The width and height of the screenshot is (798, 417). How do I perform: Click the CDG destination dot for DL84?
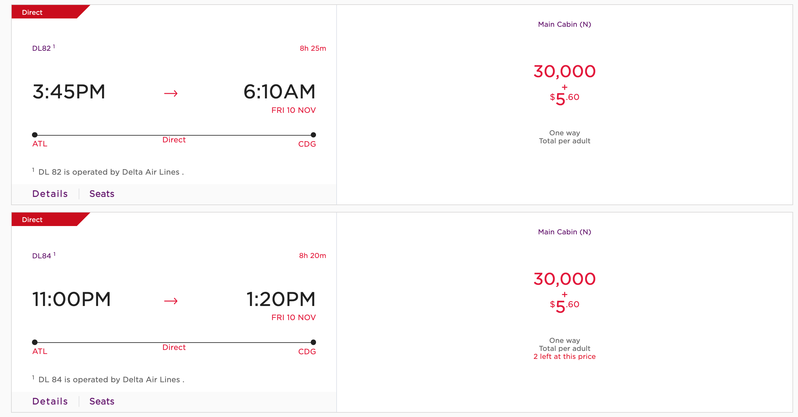313,342
